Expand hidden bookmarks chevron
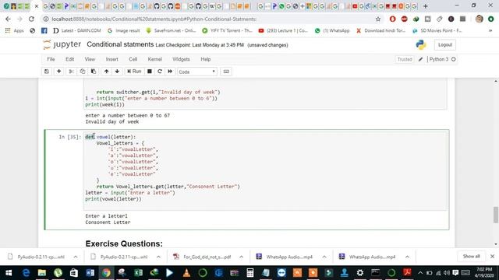Image resolution: width=499 pixels, height=280 pixels. (x=490, y=31)
